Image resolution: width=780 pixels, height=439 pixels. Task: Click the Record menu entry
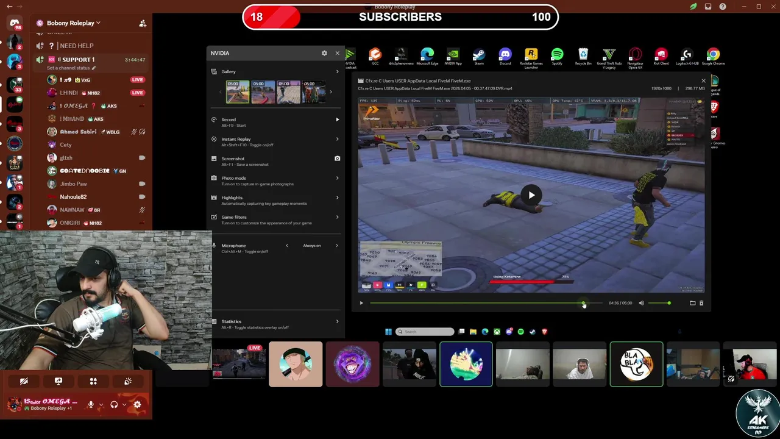tap(275, 122)
